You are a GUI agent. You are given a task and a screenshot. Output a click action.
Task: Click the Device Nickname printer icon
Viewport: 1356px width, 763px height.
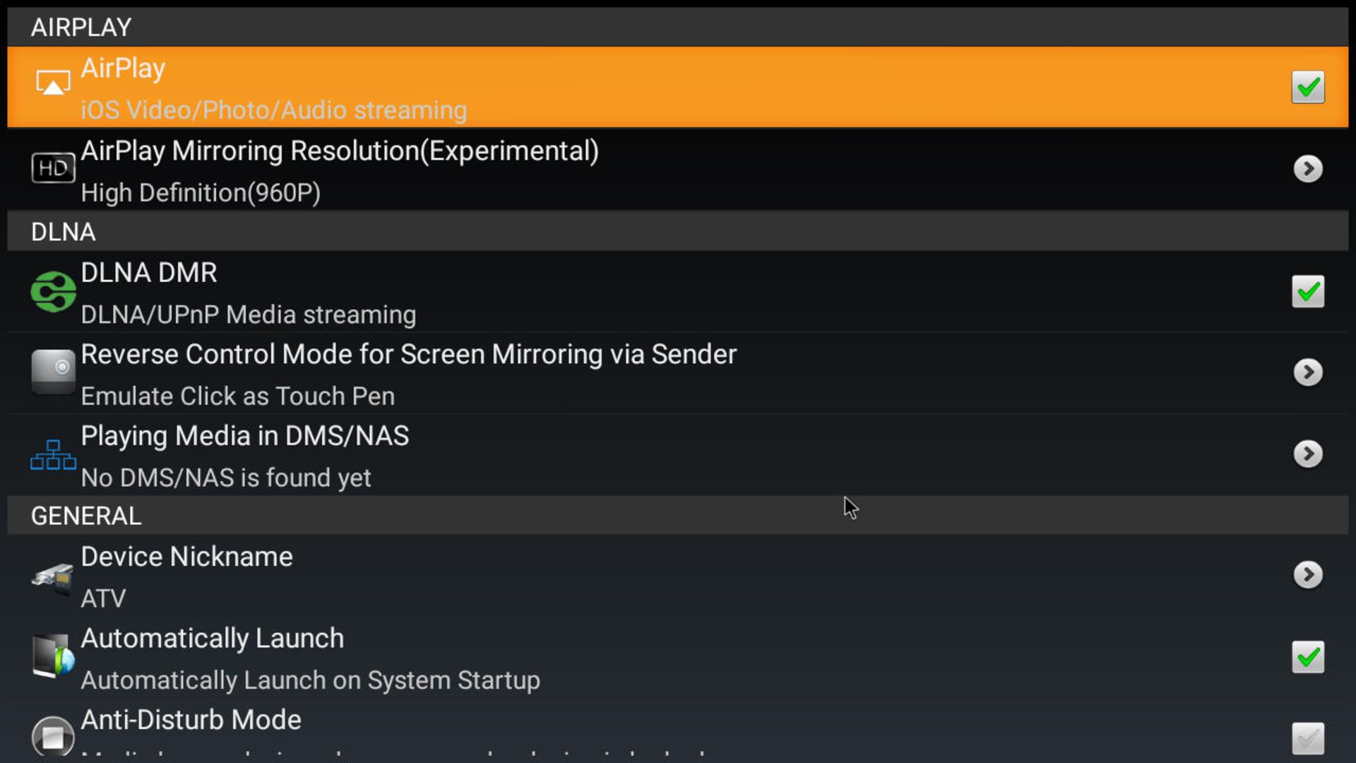click(53, 575)
